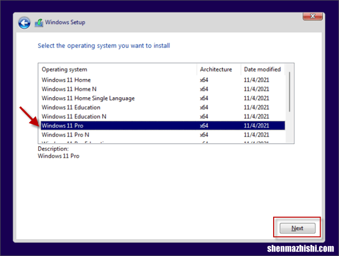The width and height of the screenshot is (339, 256).
Task: Close the Windows Setup dialog
Action: (x=313, y=16)
